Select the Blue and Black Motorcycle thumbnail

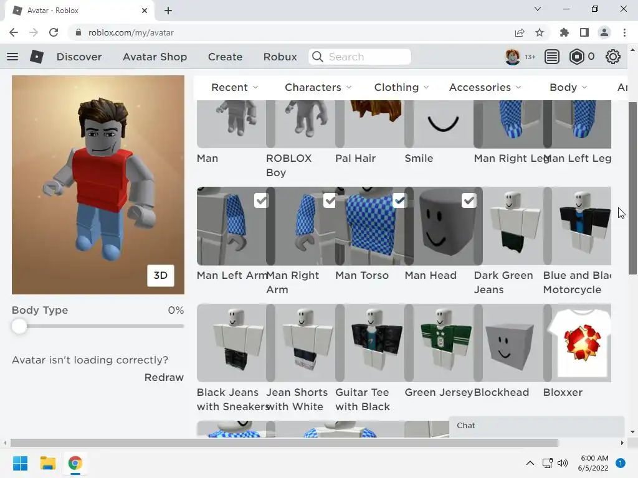pos(578,226)
